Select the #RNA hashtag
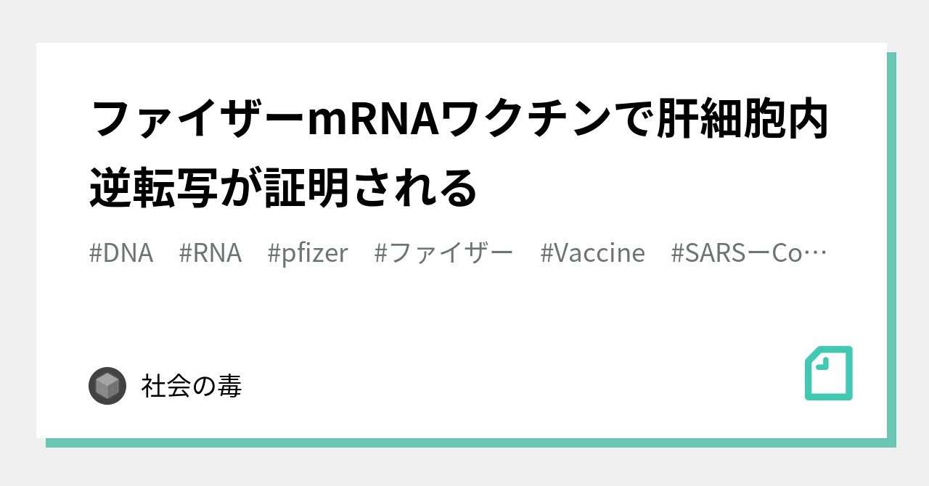929x486 pixels. click(x=210, y=253)
